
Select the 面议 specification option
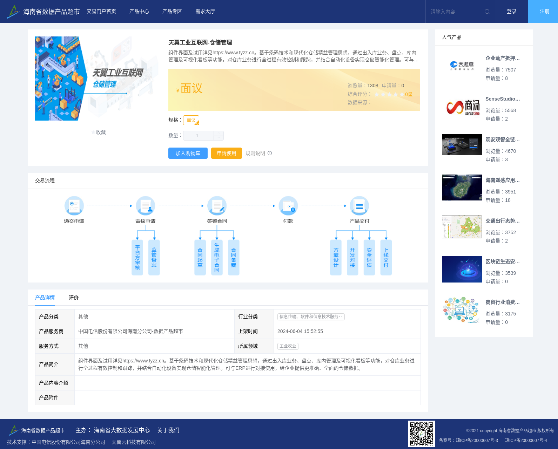click(x=191, y=120)
